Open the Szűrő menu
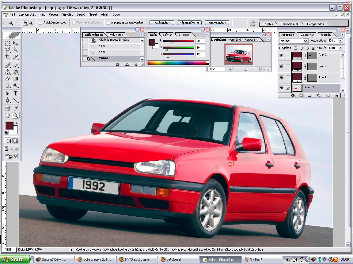This screenshot has width=353, height=264. tap(81, 14)
